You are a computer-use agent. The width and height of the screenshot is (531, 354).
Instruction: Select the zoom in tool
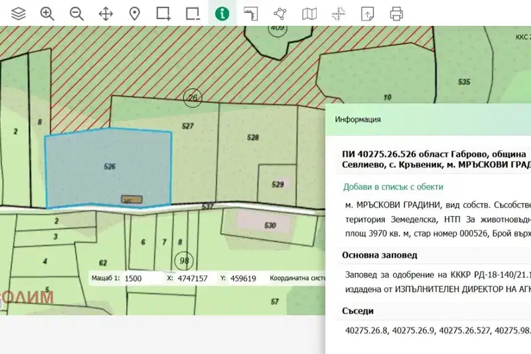(x=47, y=14)
